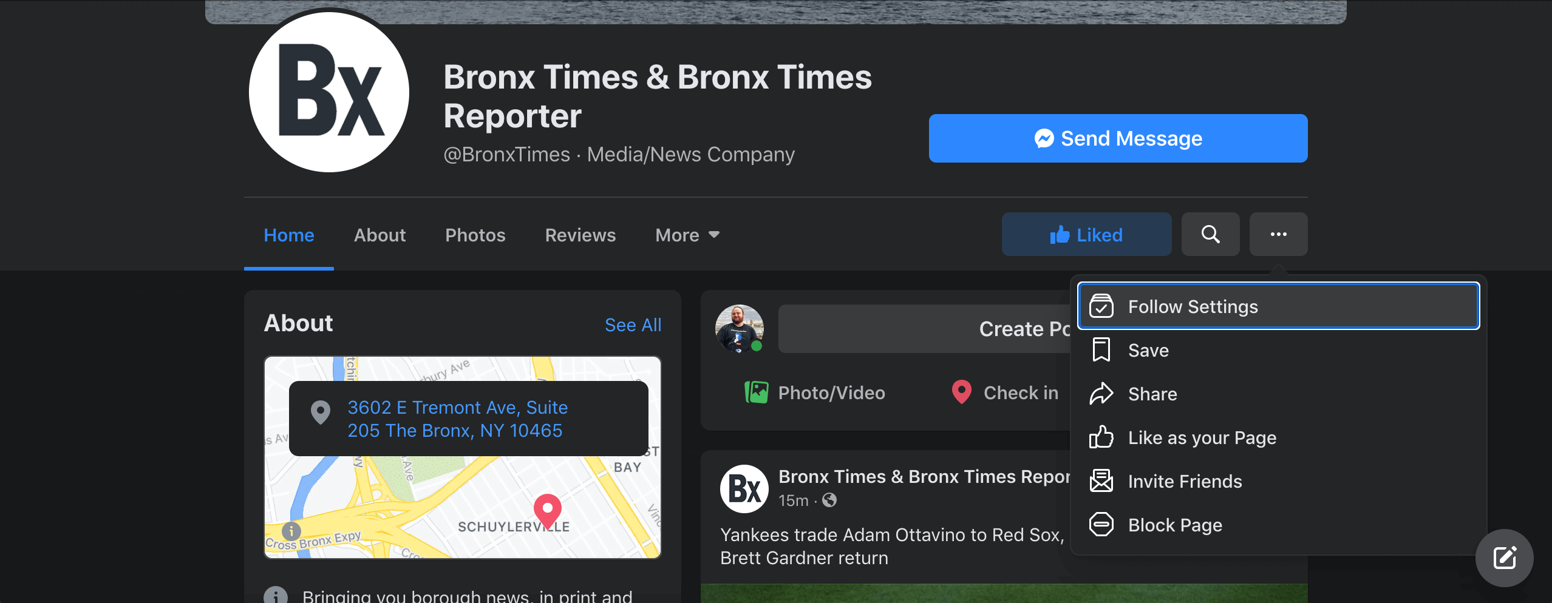Open the three-dots more options button
The width and height of the screenshot is (1552, 603).
[1278, 234]
